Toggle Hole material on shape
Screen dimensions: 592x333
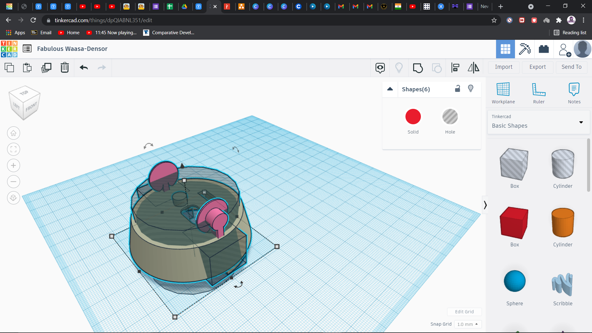click(450, 117)
